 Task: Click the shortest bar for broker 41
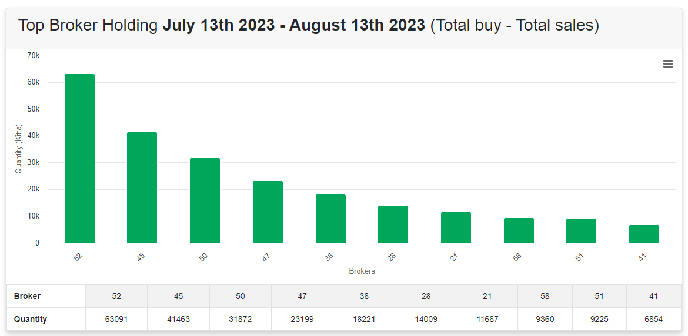pyautogui.click(x=644, y=233)
